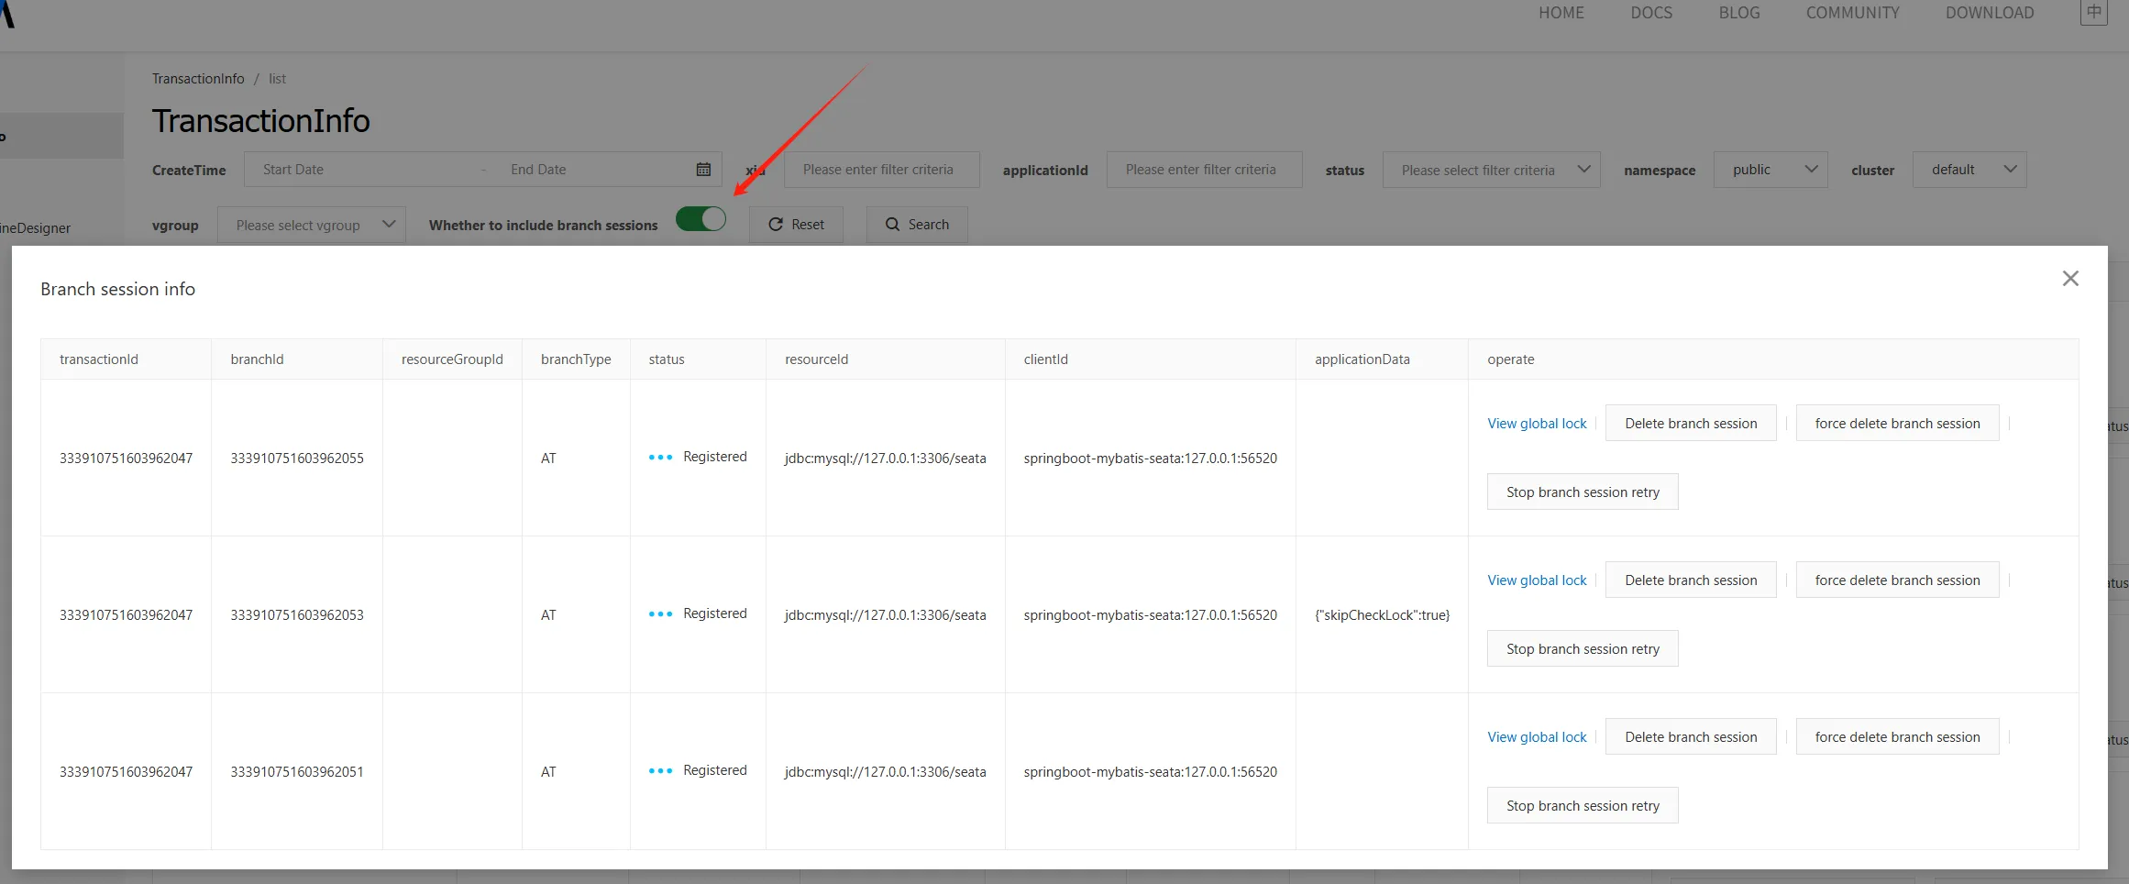Navigate to the DOWNLOAD menu item

1989,13
